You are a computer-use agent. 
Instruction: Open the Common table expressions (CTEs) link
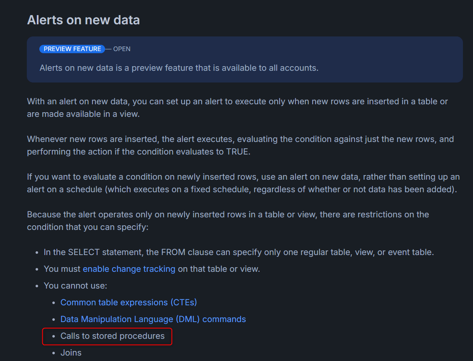pos(129,302)
